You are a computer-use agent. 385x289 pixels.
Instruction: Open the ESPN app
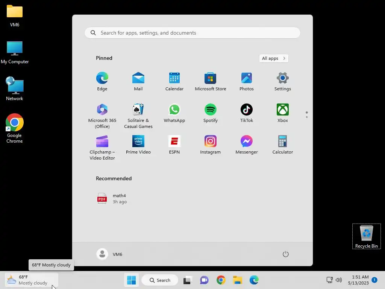click(x=174, y=145)
